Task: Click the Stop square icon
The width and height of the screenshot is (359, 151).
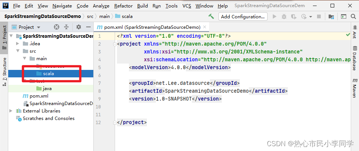Action: 319,16
